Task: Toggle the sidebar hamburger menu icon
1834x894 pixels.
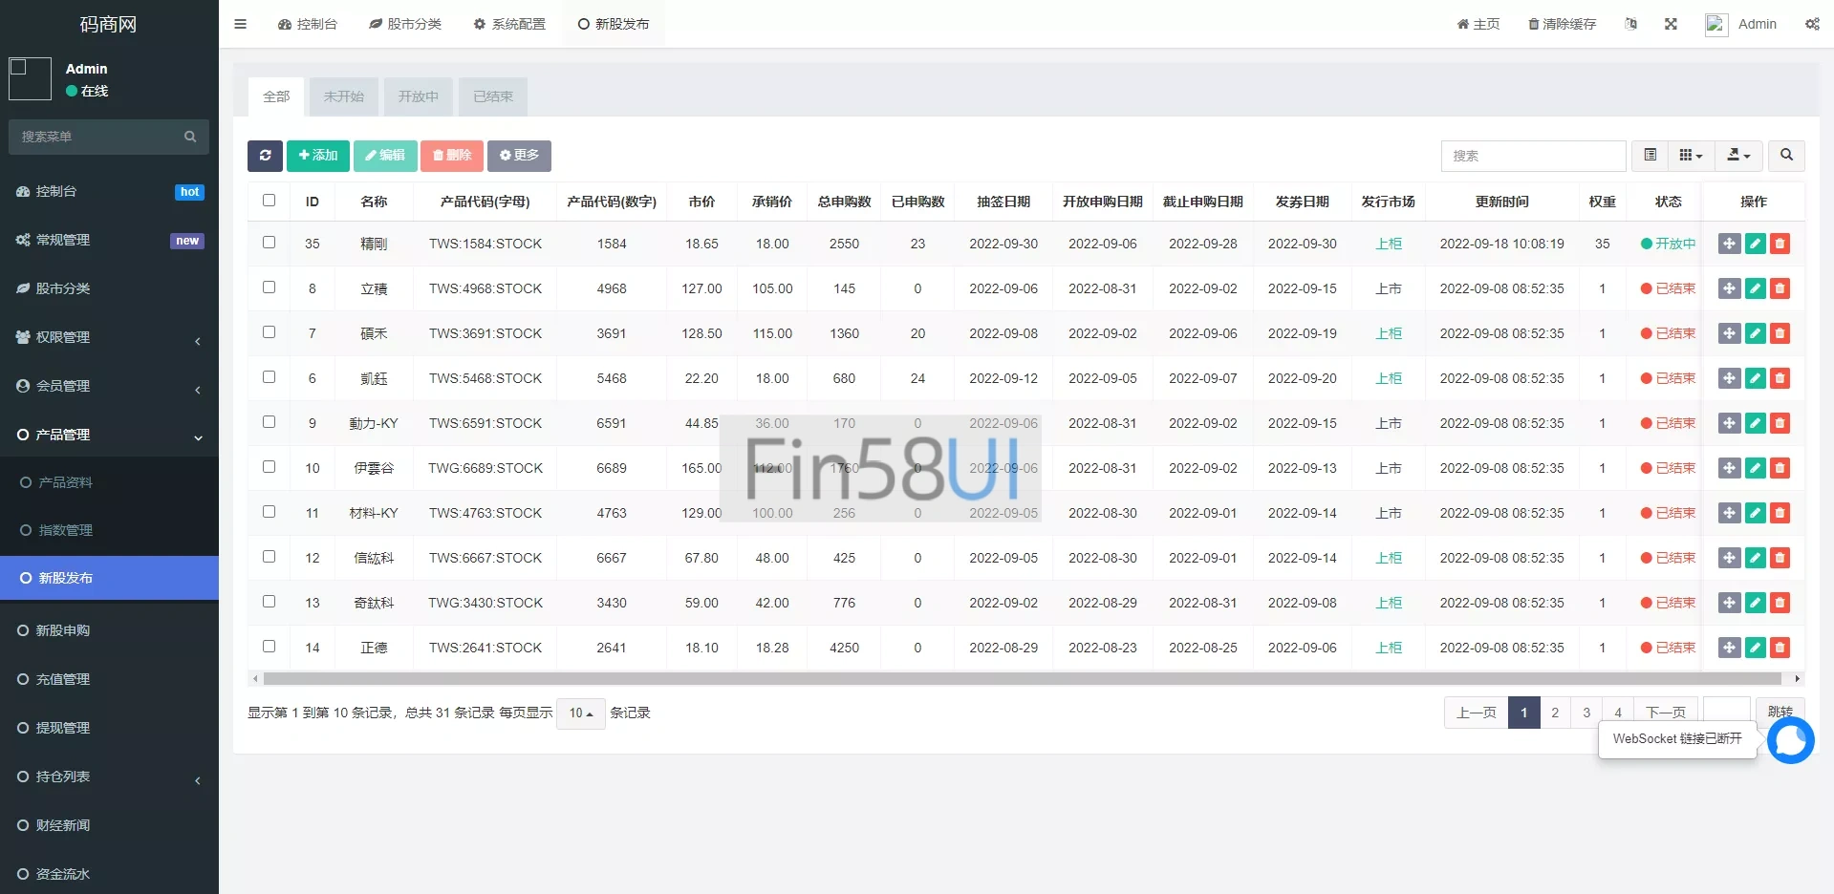Action: tap(241, 24)
